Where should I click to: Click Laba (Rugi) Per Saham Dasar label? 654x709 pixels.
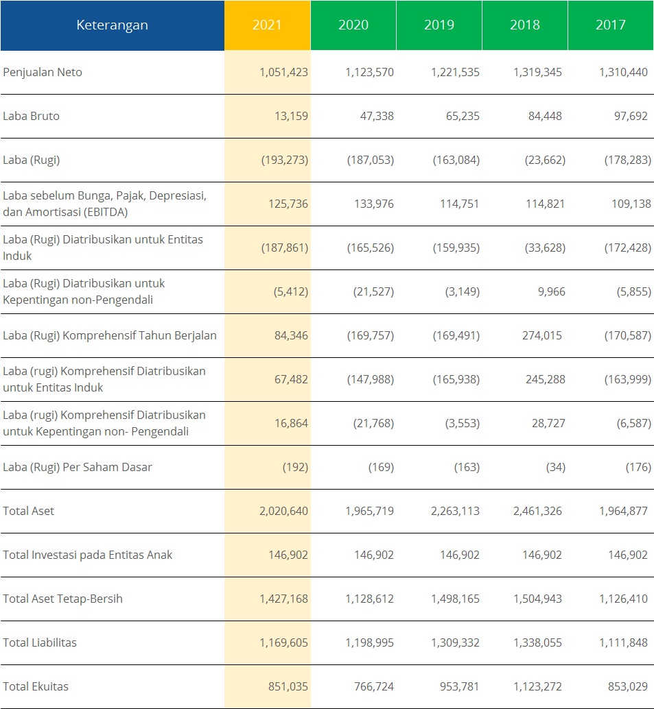(x=78, y=467)
